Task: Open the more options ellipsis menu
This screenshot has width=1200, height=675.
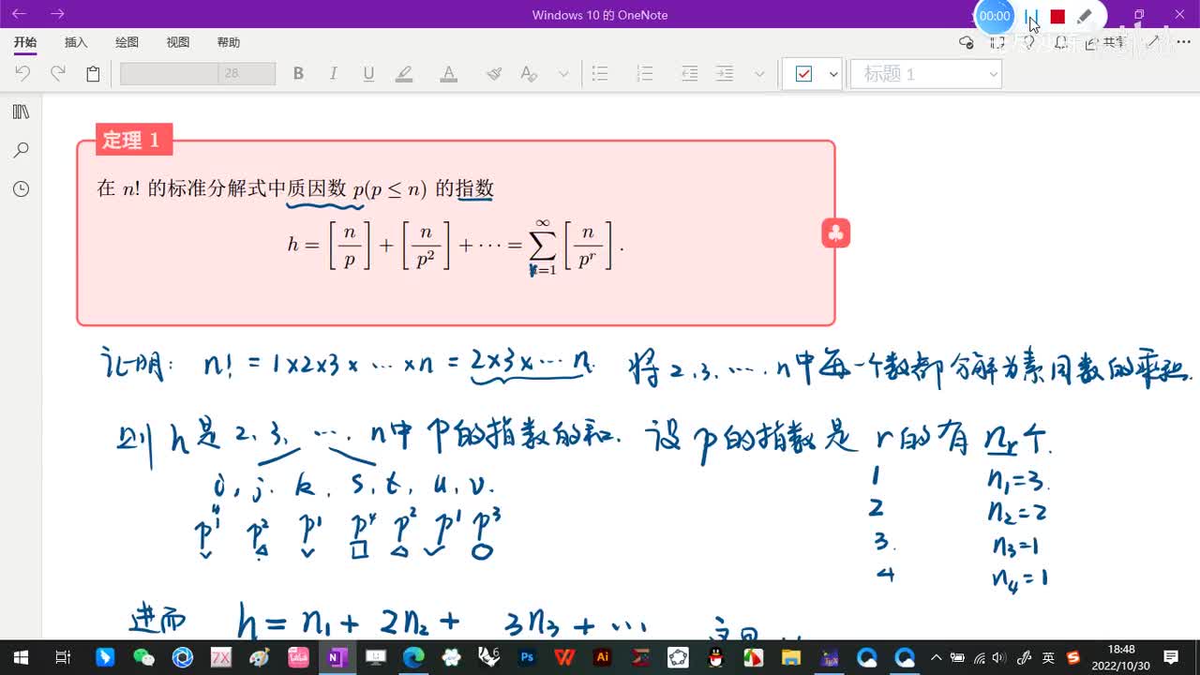Action: point(1183,42)
